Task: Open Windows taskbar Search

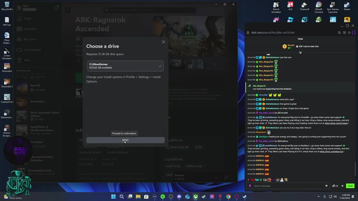Action: click(x=122, y=197)
